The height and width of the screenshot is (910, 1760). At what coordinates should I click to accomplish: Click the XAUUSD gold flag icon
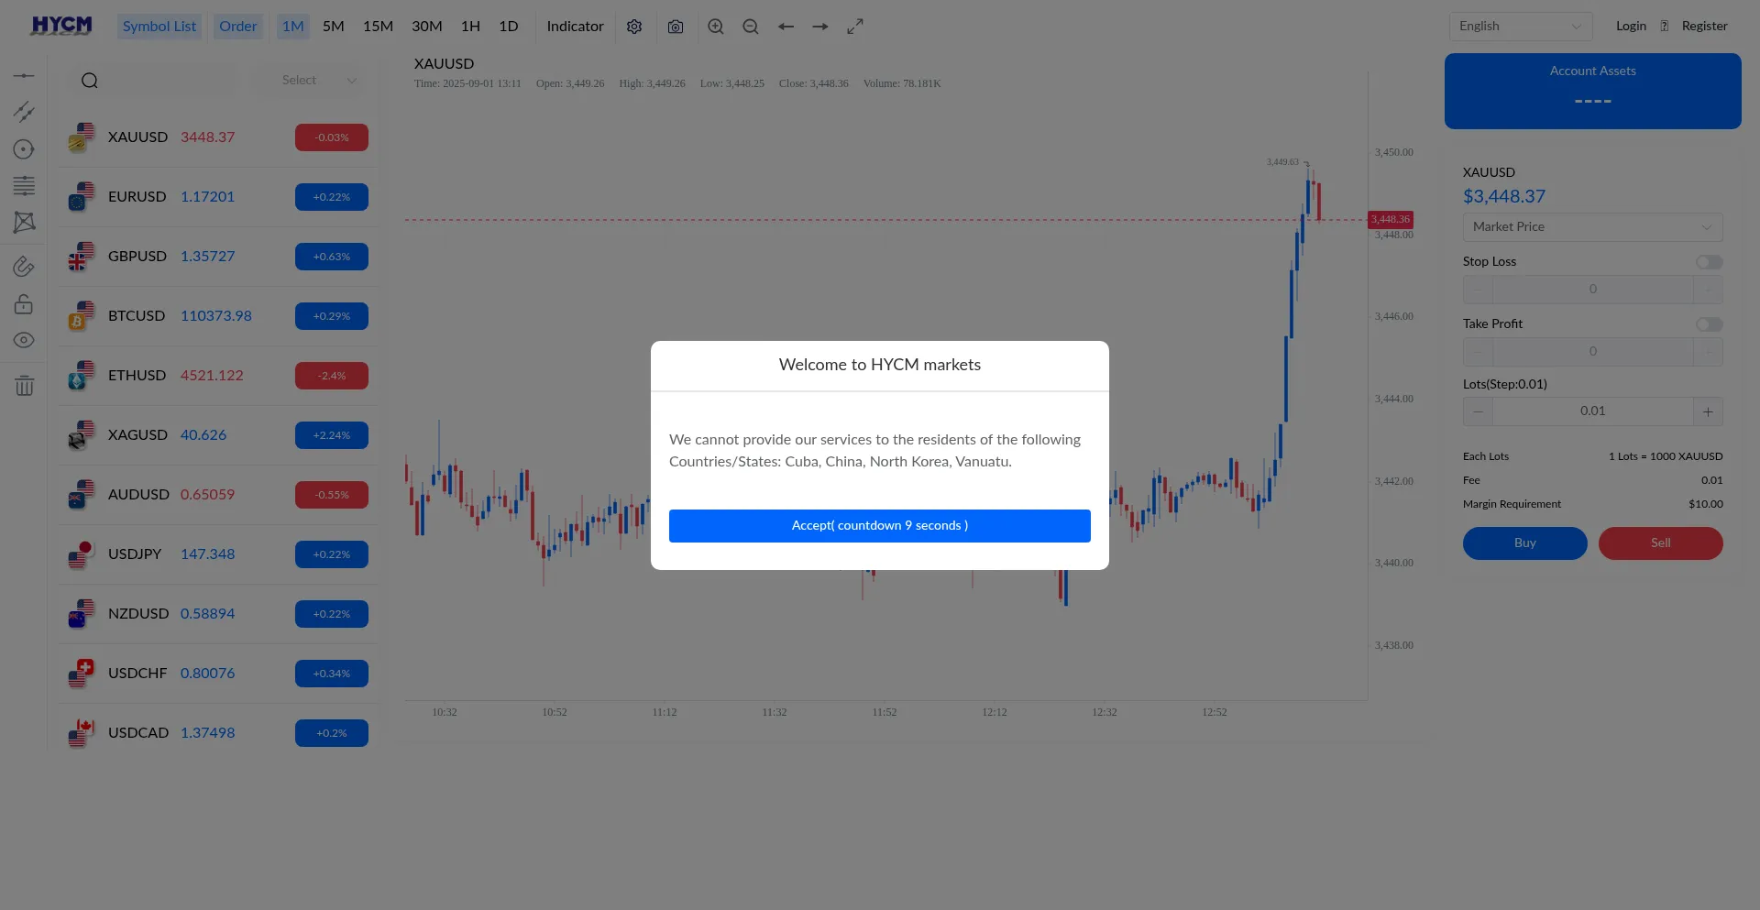point(82,137)
